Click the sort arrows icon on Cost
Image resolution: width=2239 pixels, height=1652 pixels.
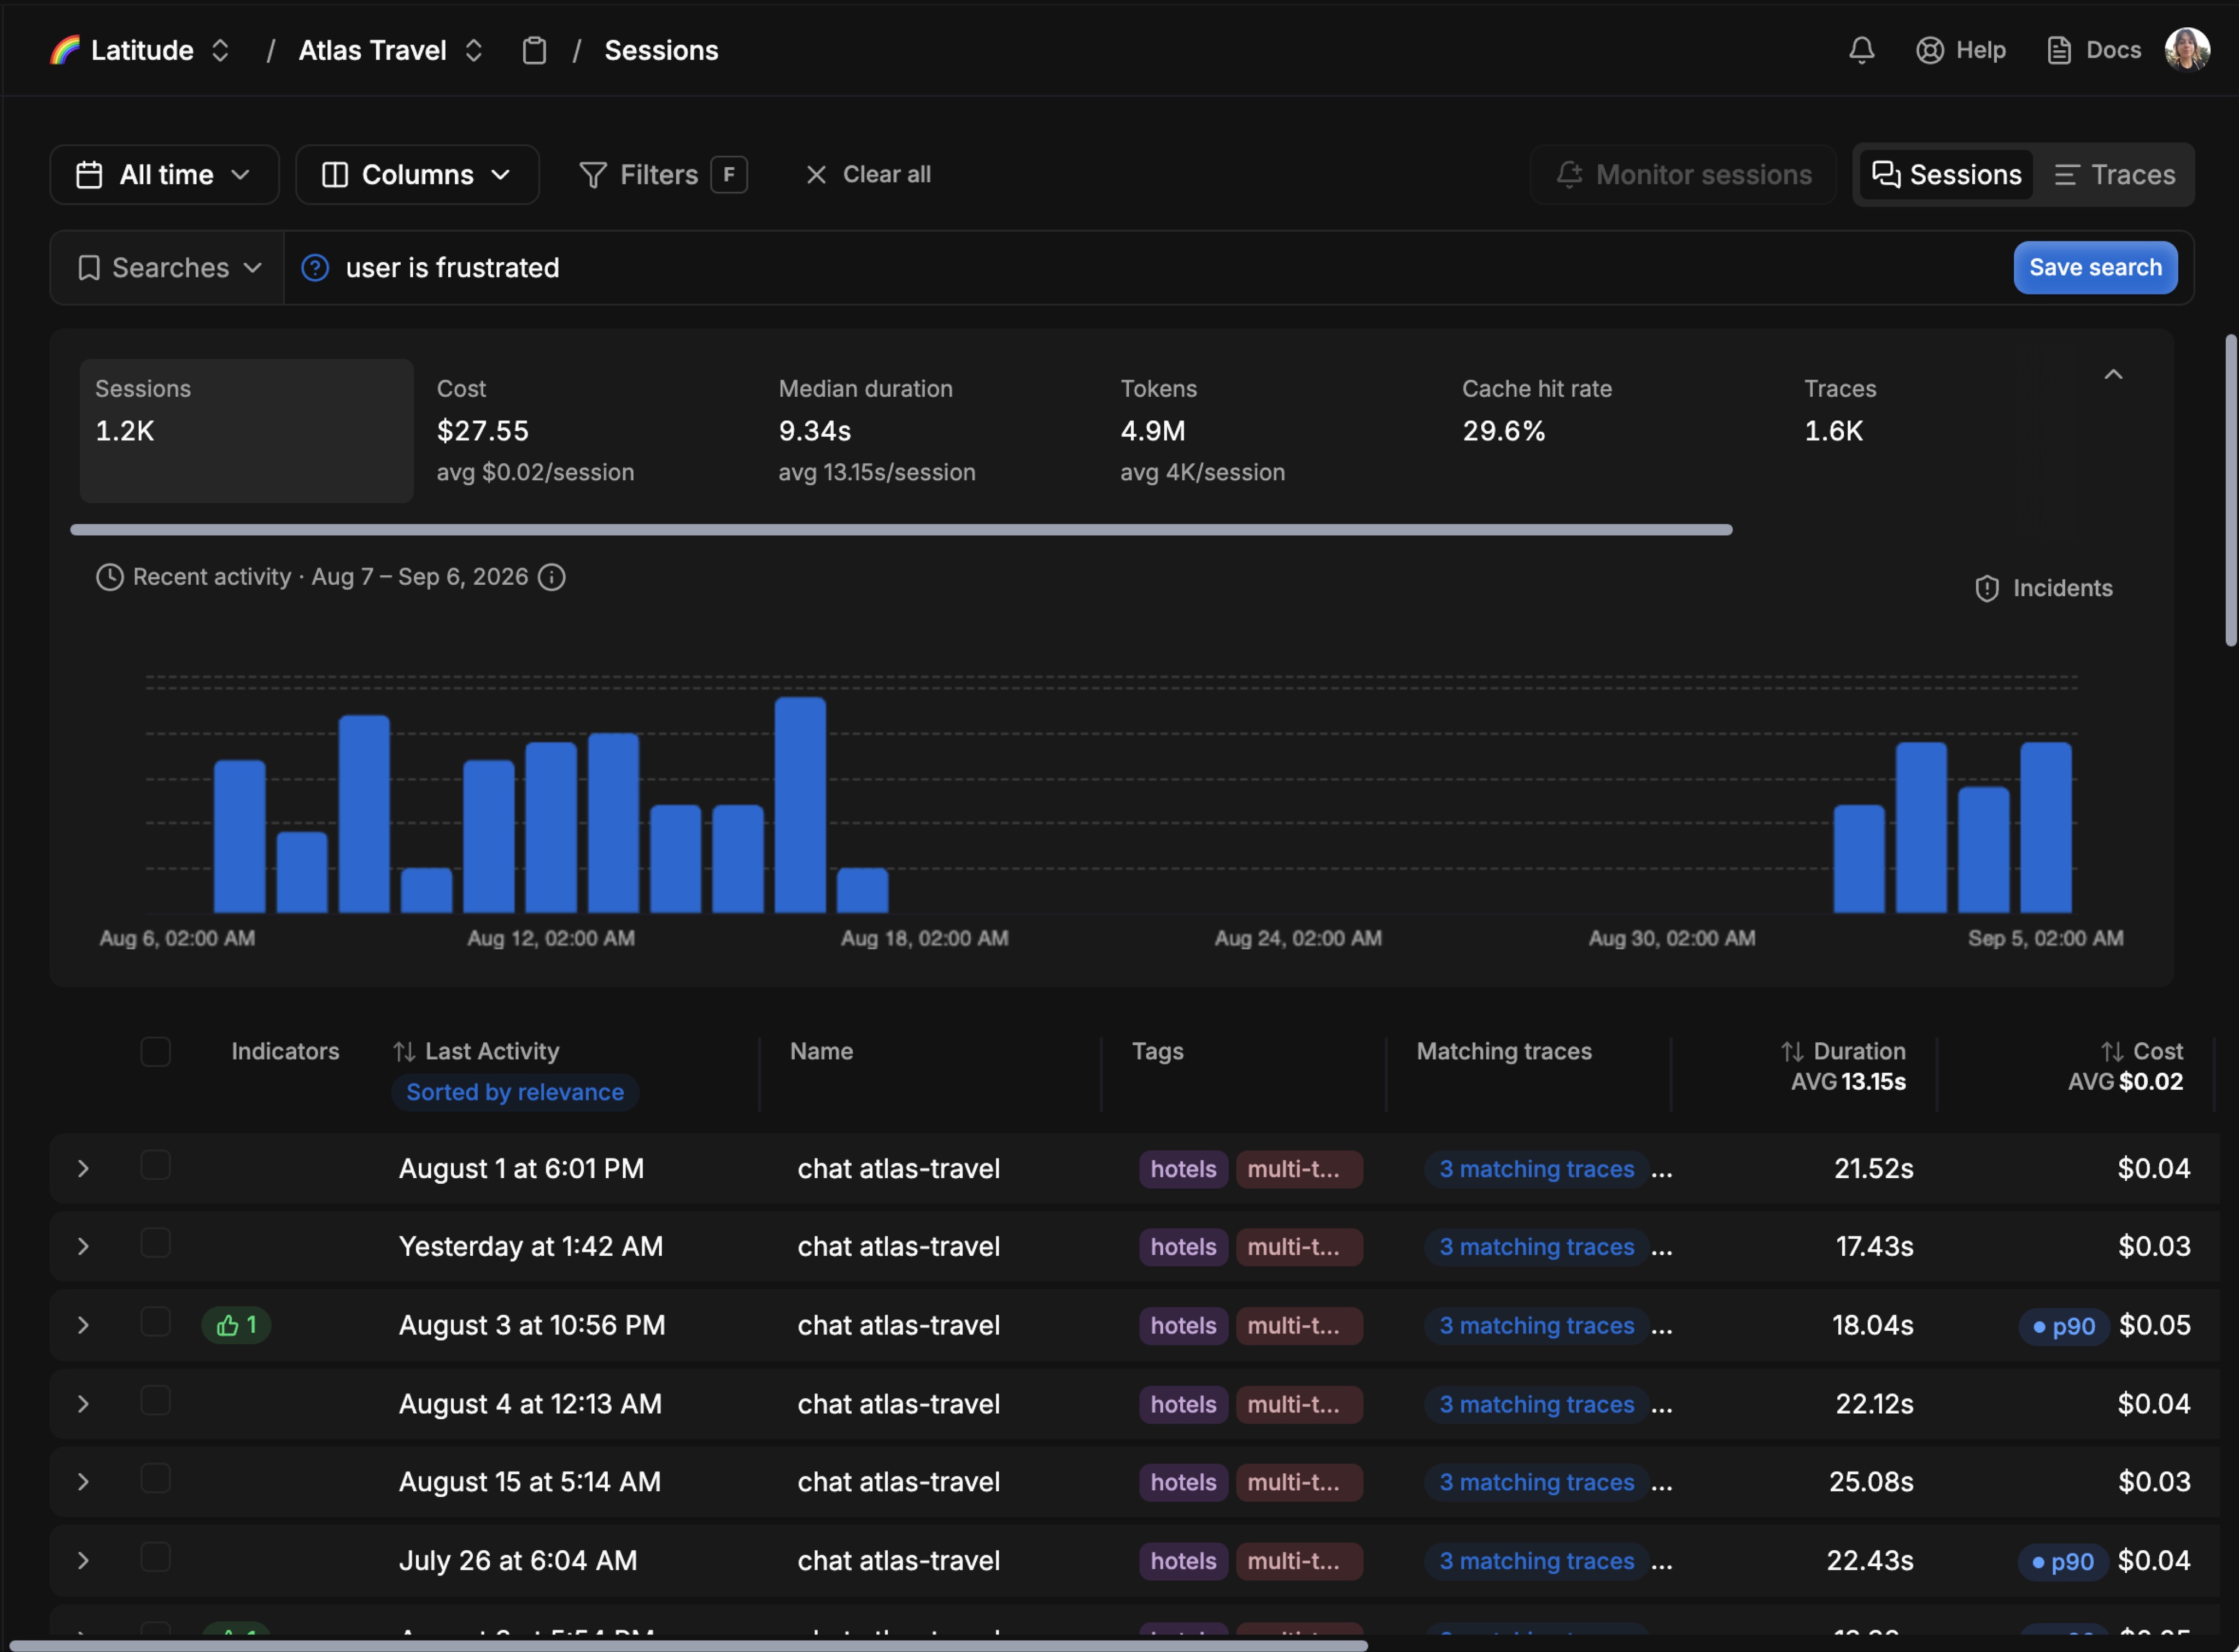[x=2112, y=1052]
